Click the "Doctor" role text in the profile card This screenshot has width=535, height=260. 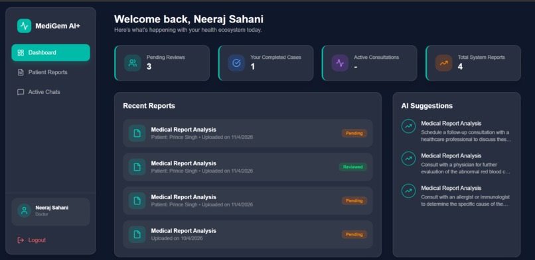pyautogui.click(x=42, y=214)
